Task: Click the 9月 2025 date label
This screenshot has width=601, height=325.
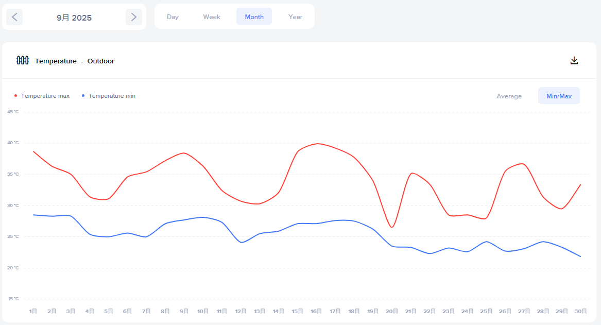Action: (x=74, y=18)
